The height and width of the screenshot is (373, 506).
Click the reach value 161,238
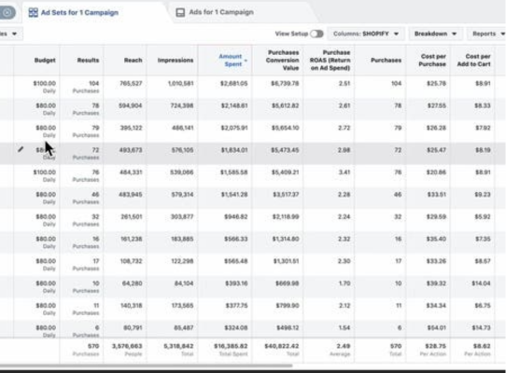tap(132, 240)
